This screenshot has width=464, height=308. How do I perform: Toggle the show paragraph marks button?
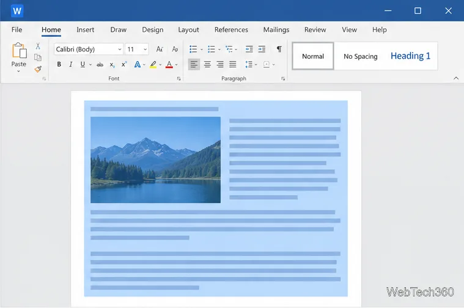(279, 49)
